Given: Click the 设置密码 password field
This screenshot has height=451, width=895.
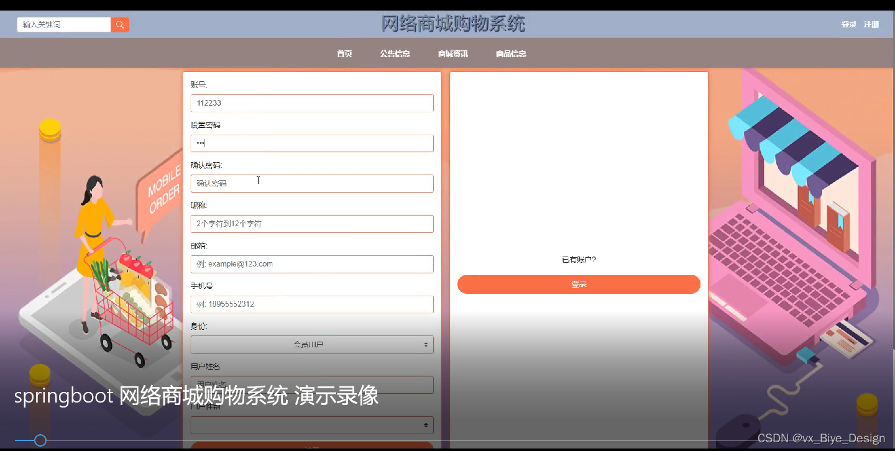Looking at the screenshot, I should pyautogui.click(x=312, y=143).
